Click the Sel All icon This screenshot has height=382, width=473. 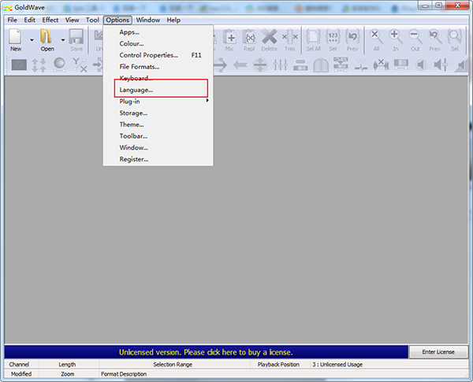coord(314,37)
